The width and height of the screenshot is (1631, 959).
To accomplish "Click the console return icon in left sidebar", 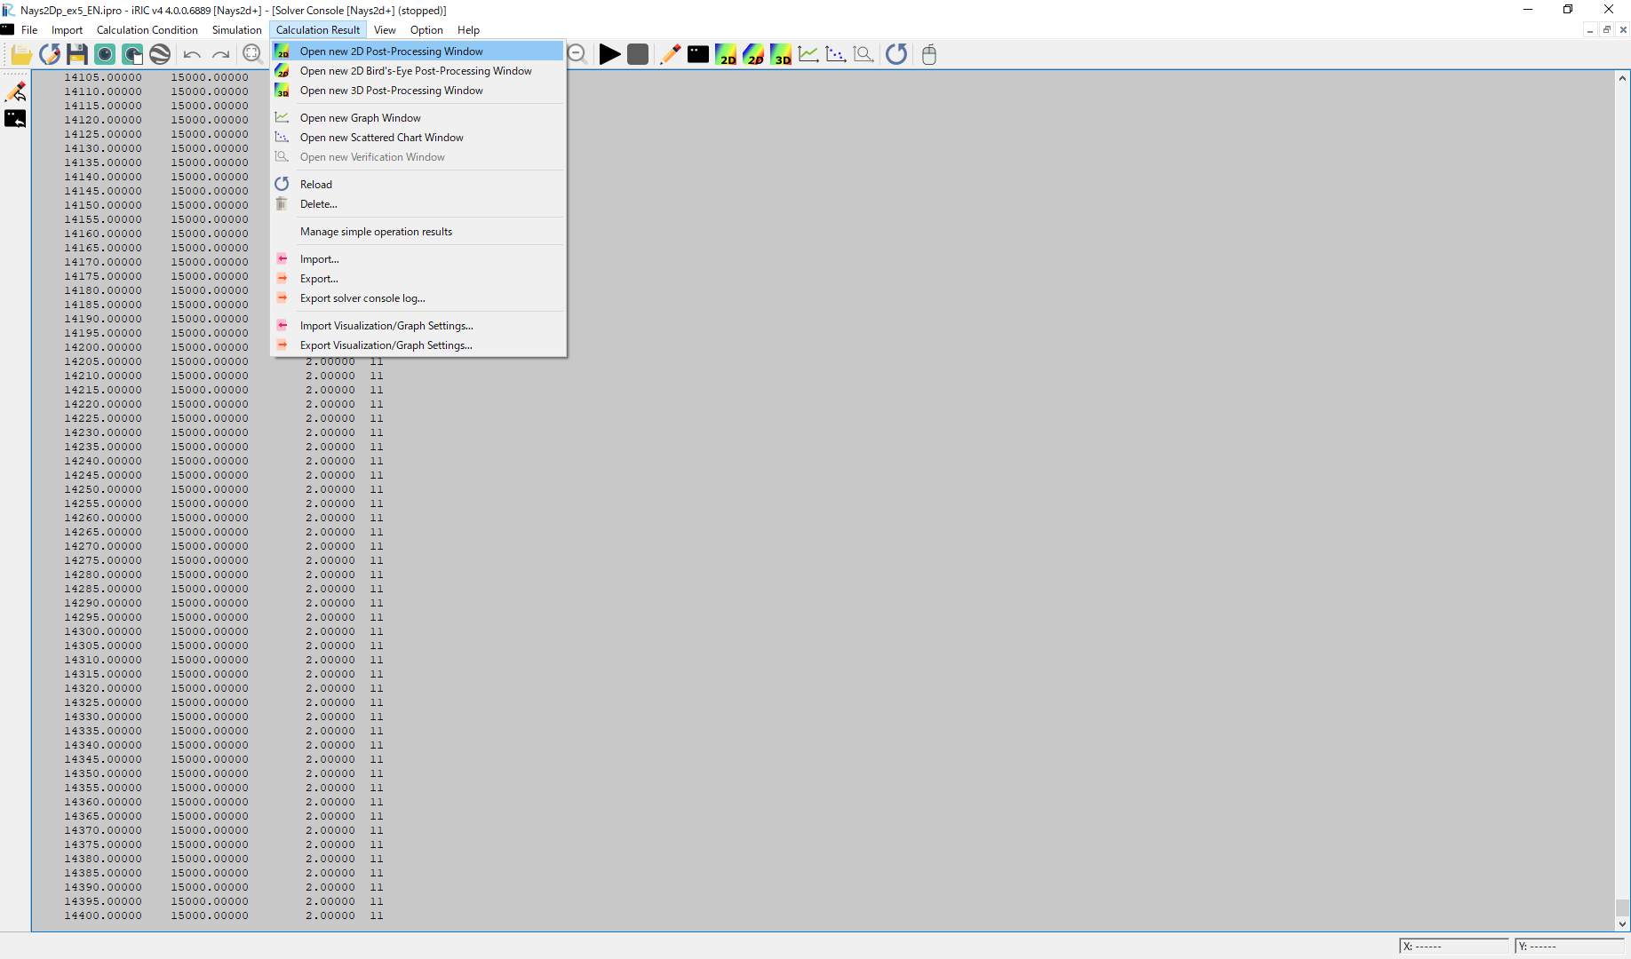I will click(x=15, y=118).
